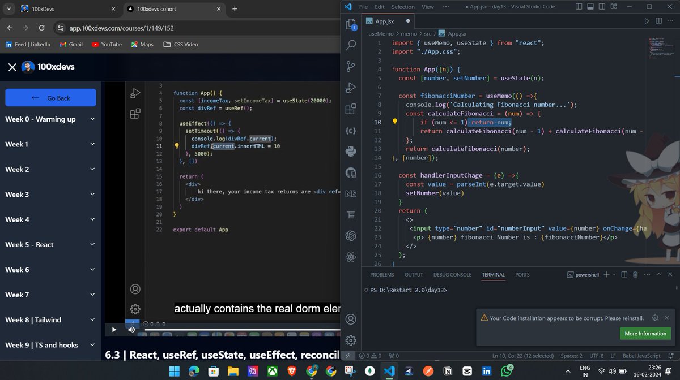
Task: Switch to the DEBUG CONSOLE panel tab
Action: click(452, 275)
